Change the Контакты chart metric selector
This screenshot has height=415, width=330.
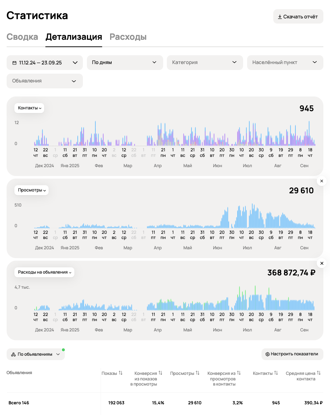29,108
